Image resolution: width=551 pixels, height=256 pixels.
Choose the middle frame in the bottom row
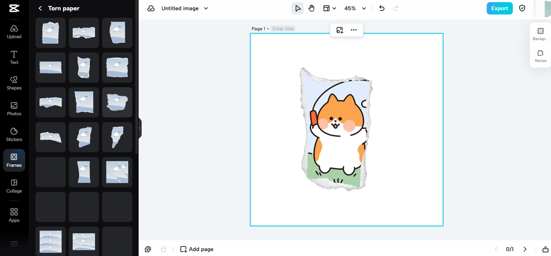coord(84,241)
